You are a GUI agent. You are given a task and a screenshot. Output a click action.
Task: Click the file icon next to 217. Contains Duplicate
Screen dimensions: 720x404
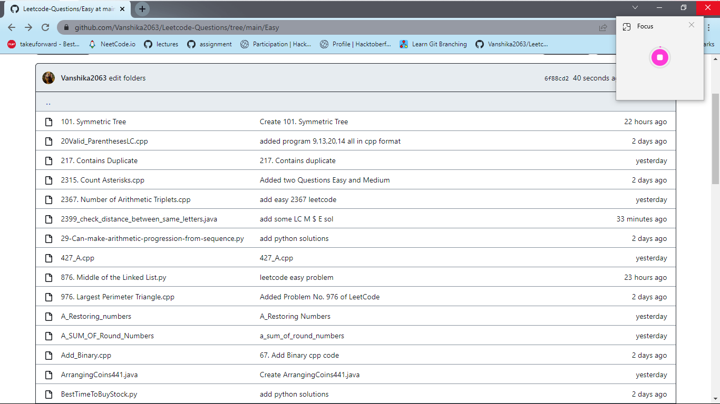click(48, 160)
